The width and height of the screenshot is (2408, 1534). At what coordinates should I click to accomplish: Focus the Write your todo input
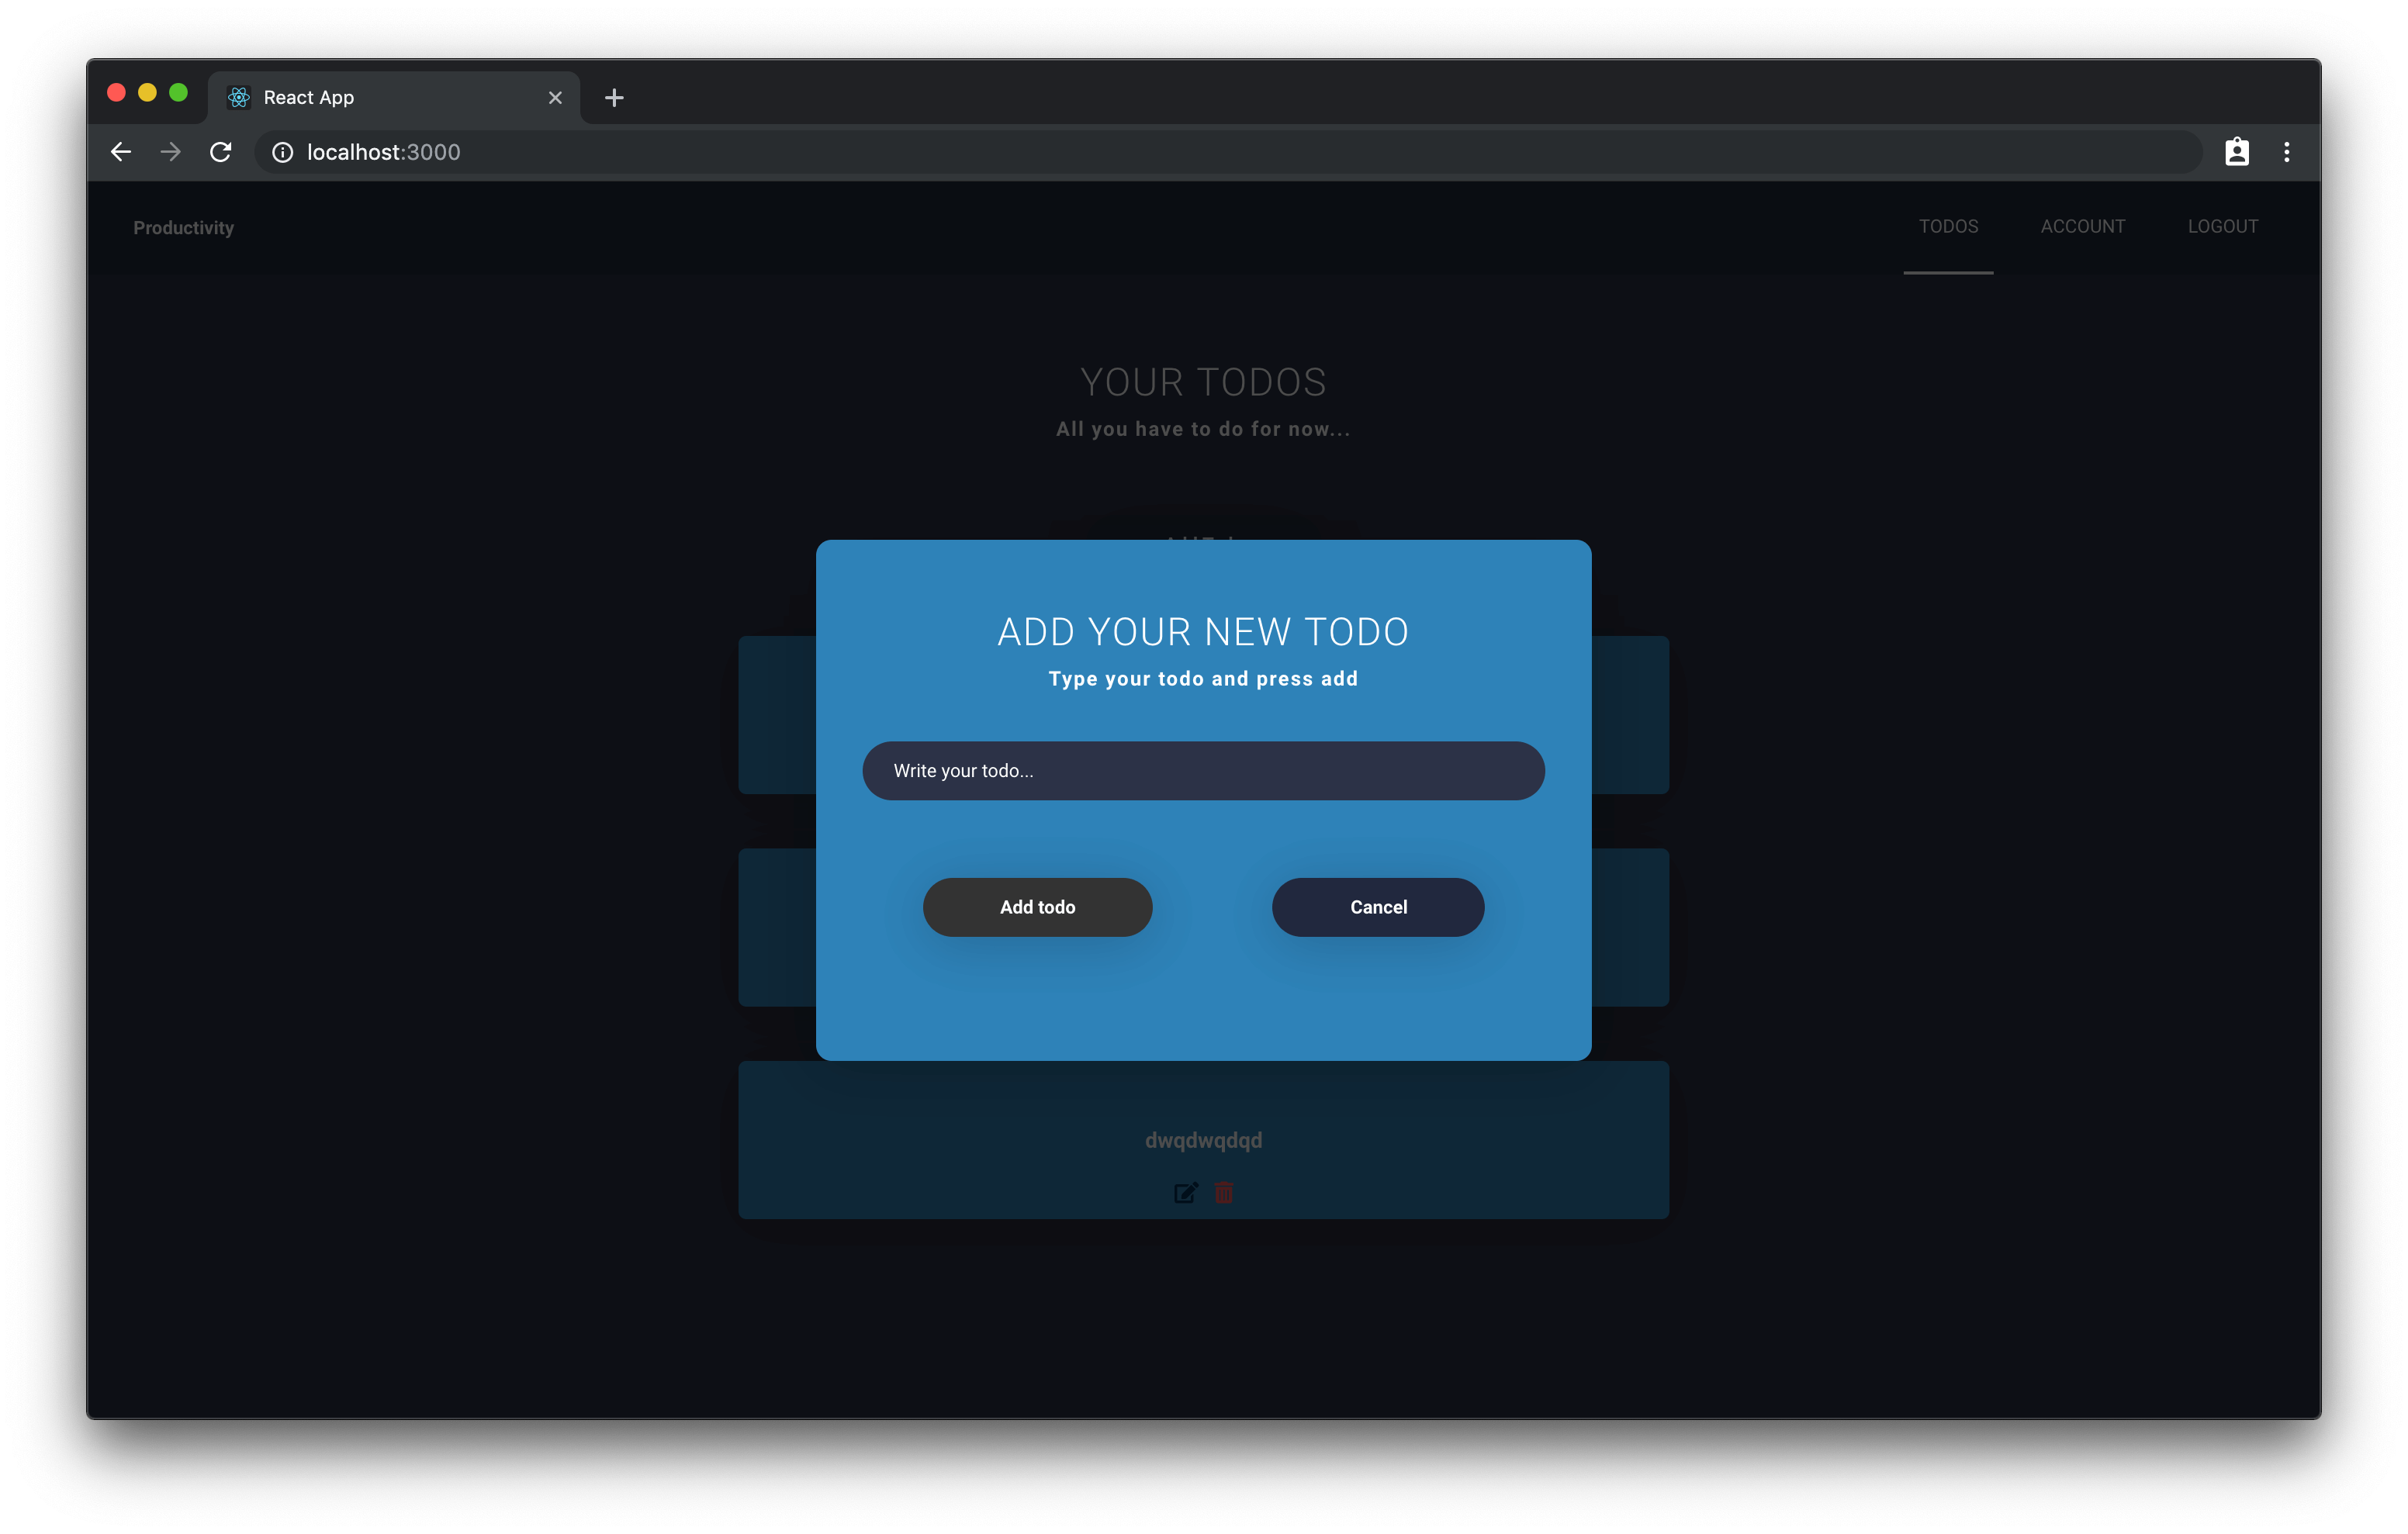point(1203,771)
